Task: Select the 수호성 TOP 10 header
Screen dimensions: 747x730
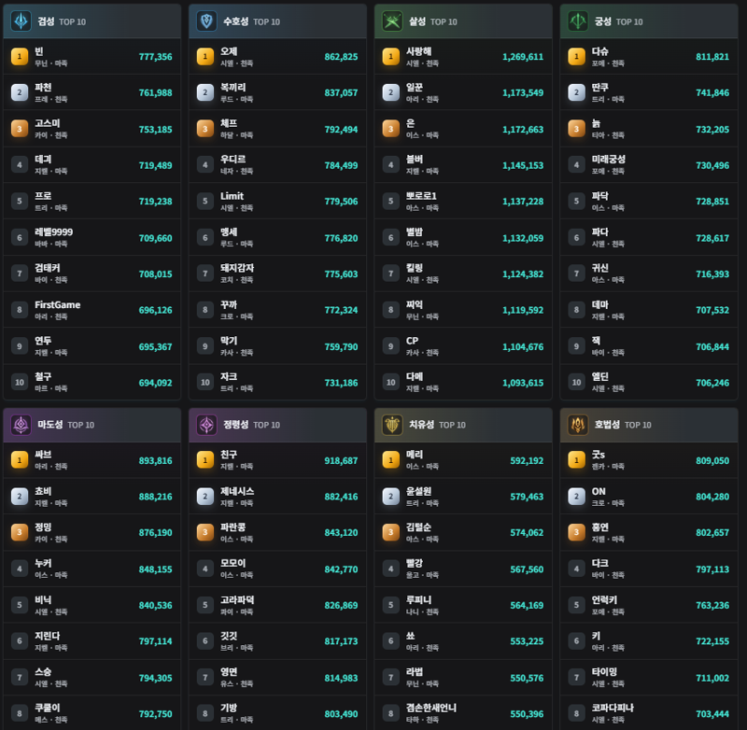Action: 277,21
